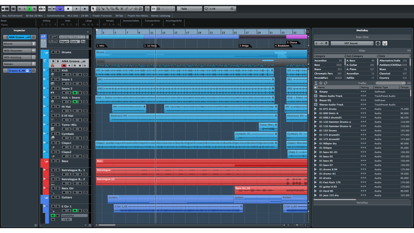The image size is (414, 233).
Task: Toggle global Write automation button
Action: click(x=34, y=9)
